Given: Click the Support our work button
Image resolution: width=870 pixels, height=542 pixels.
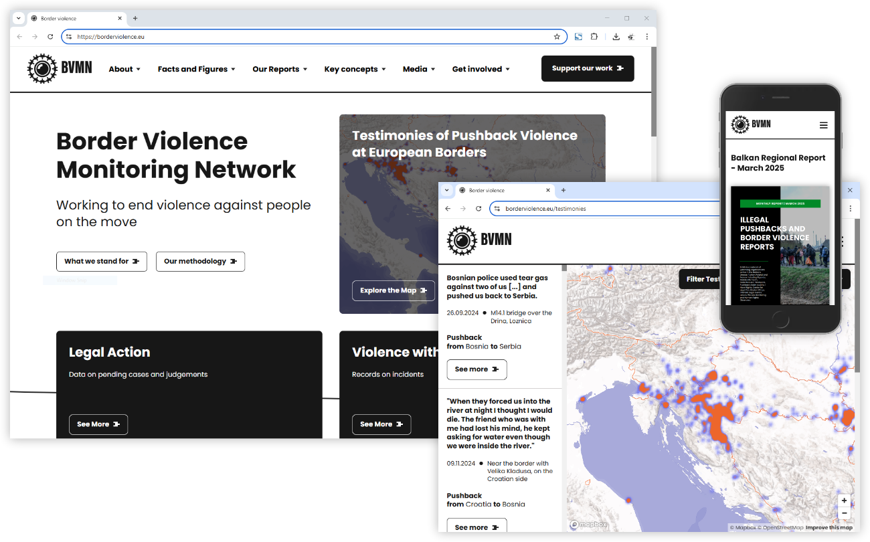Looking at the screenshot, I should coord(588,68).
